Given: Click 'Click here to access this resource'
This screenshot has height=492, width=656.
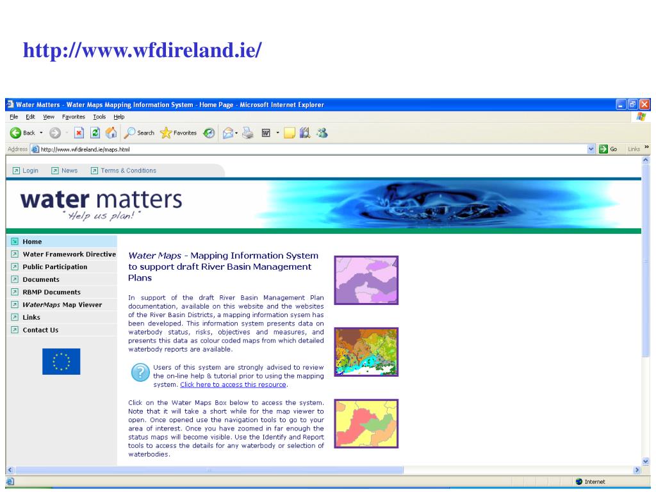Looking at the screenshot, I should pos(233,384).
